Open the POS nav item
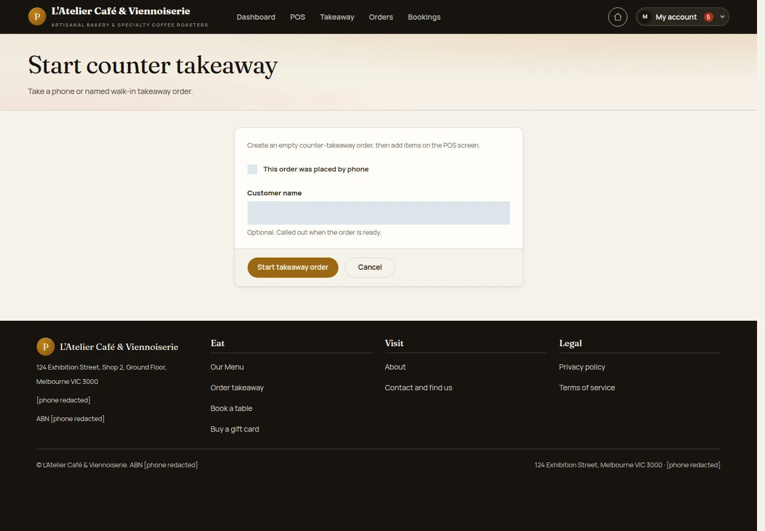765x531 pixels. click(x=297, y=17)
